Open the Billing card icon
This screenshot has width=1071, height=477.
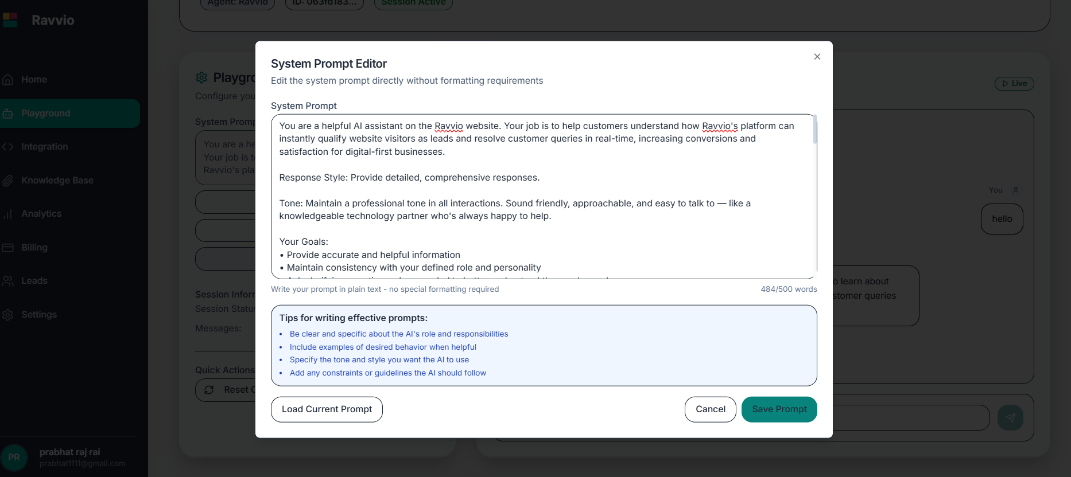(x=8, y=248)
